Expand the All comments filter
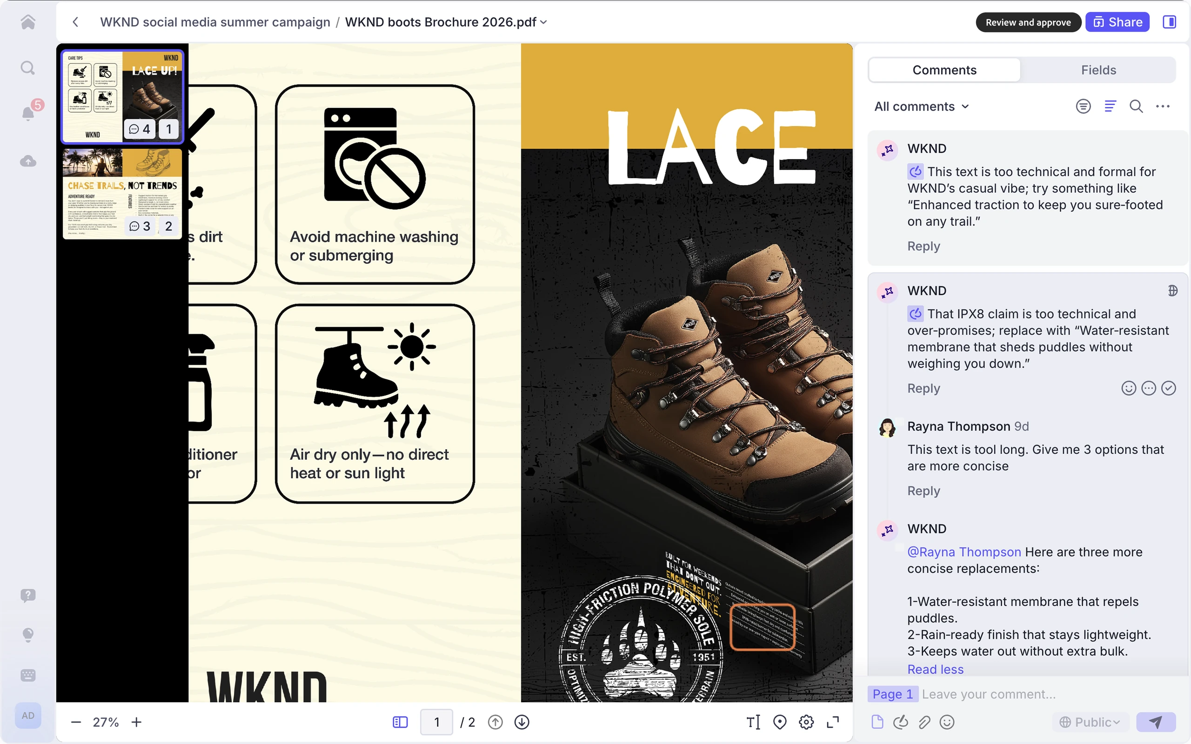The width and height of the screenshot is (1191, 744). pos(922,106)
